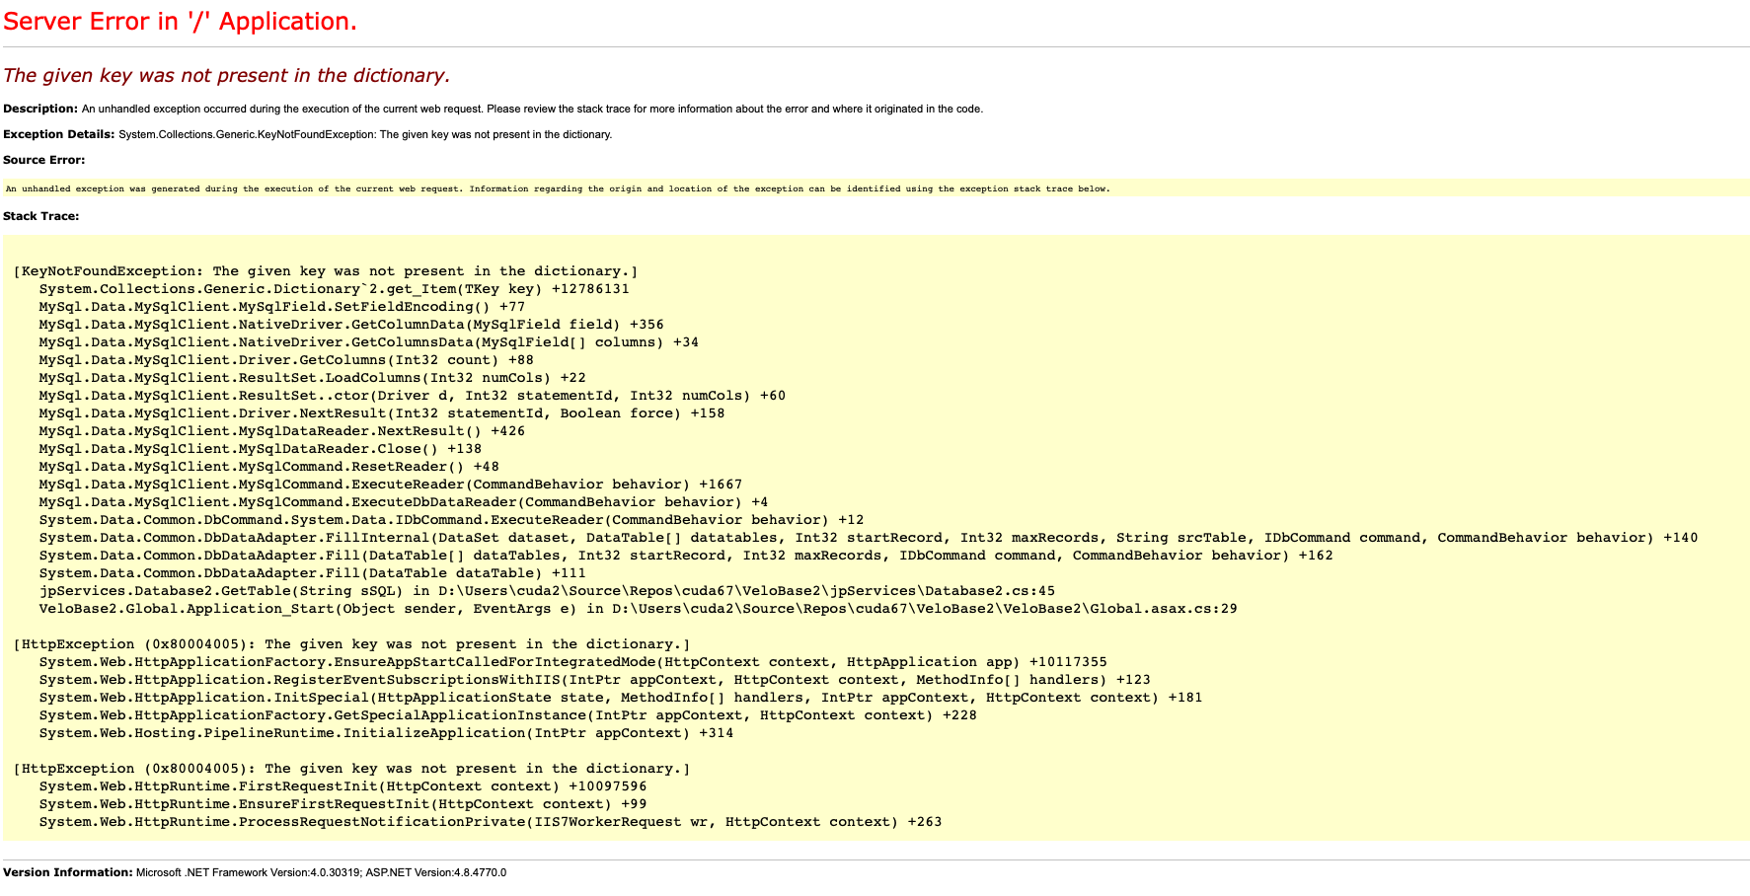Image resolution: width=1750 pixels, height=896 pixels.
Task: Click the VeloBase2.Global.Application_Start stack line
Action: (638, 609)
